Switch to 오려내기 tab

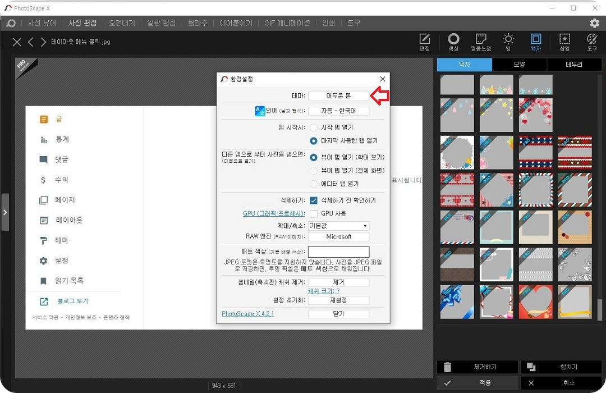[x=122, y=23]
